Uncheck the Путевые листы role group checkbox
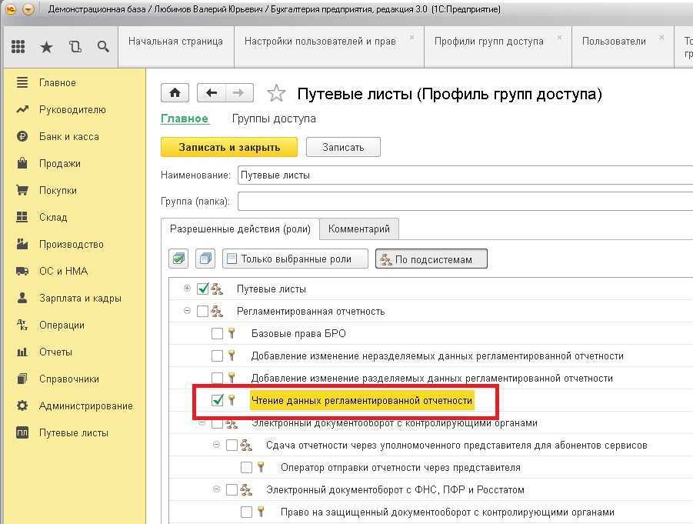The height and width of the screenshot is (524, 693). click(203, 289)
